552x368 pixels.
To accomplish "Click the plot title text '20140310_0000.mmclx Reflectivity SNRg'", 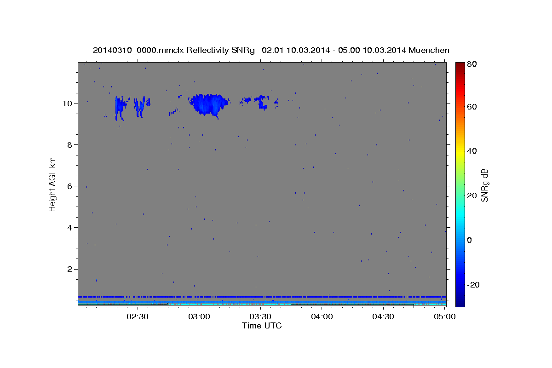I will tap(174, 50).
